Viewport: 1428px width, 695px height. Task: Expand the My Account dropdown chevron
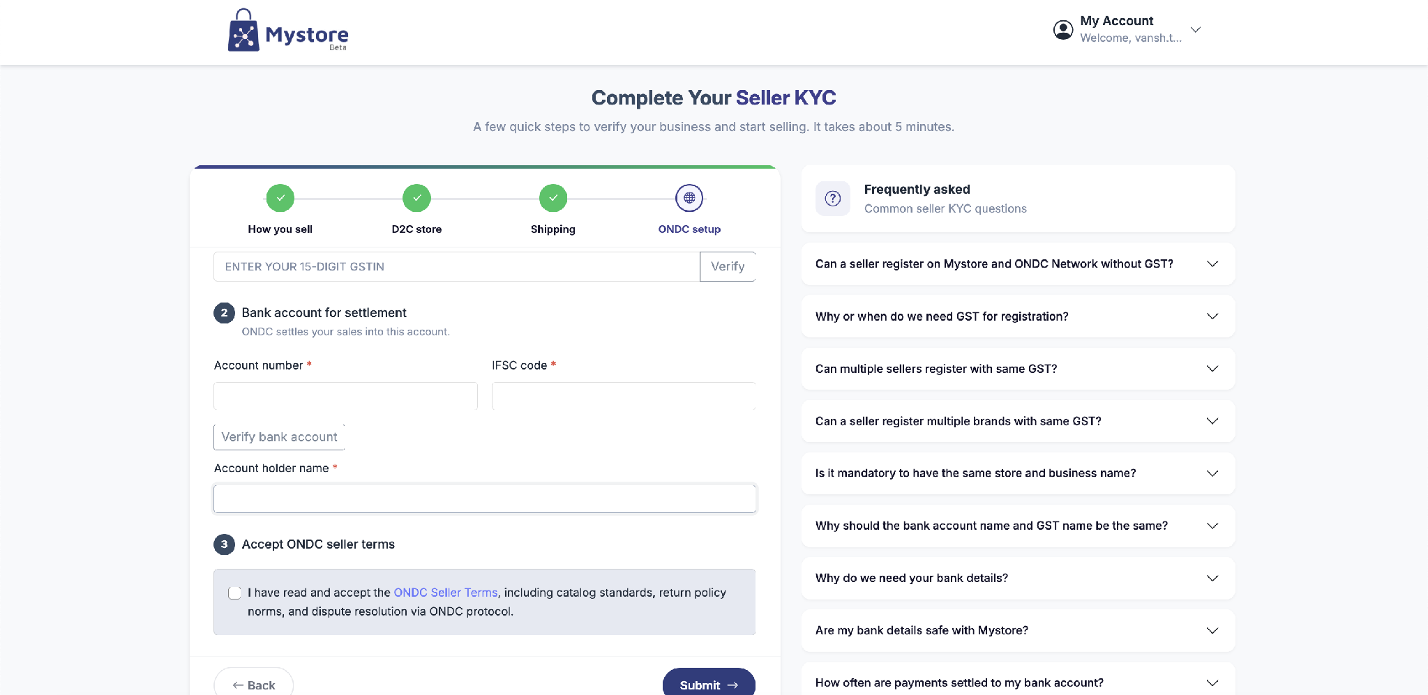1196,30
